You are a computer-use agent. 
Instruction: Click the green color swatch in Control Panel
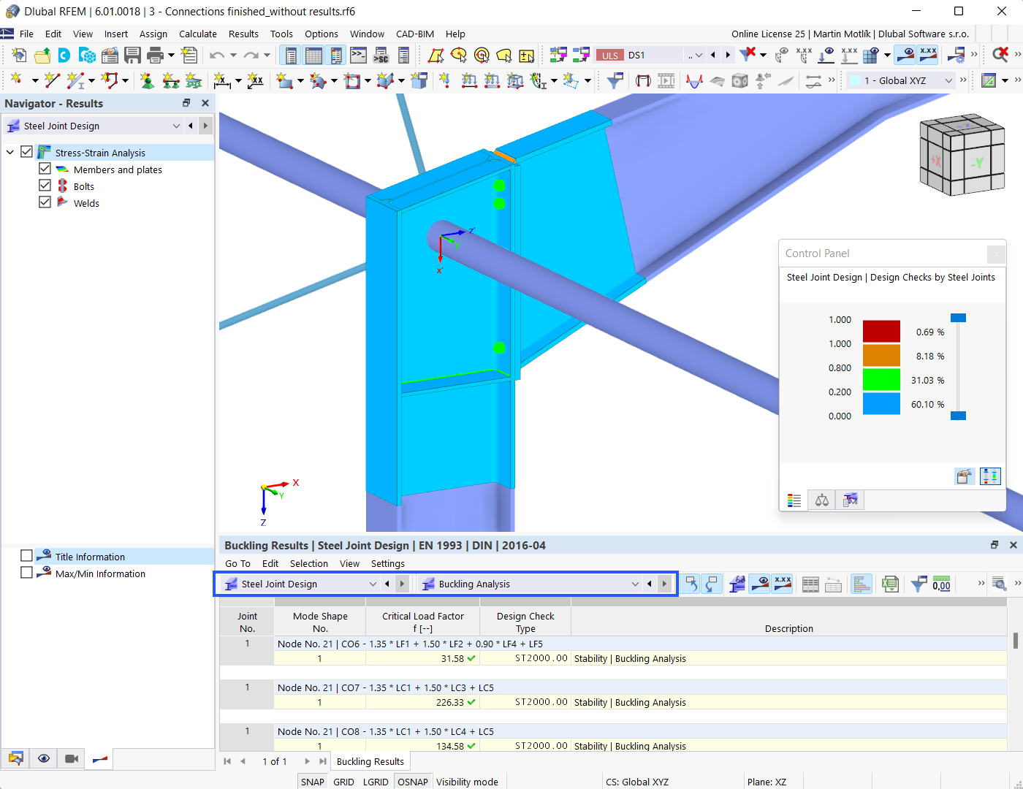pos(881,379)
